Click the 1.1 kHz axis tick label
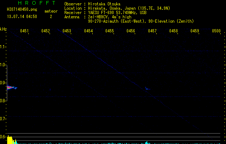 pos(3,47)
